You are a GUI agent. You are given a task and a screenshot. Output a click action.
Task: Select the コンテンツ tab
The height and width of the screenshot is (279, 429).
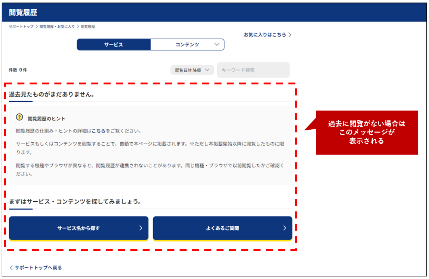point(187,44)
